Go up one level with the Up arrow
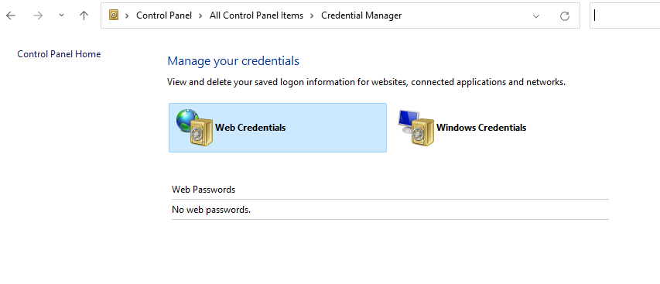Image resolution: width=660 pixels, height=284 pixels. pos(84,15)
